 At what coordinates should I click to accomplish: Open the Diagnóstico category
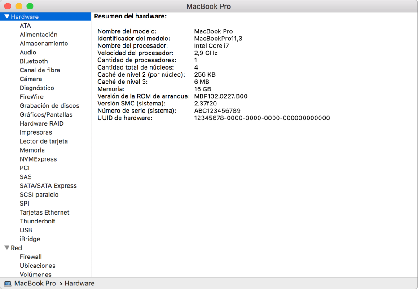[x=37, y=88]
